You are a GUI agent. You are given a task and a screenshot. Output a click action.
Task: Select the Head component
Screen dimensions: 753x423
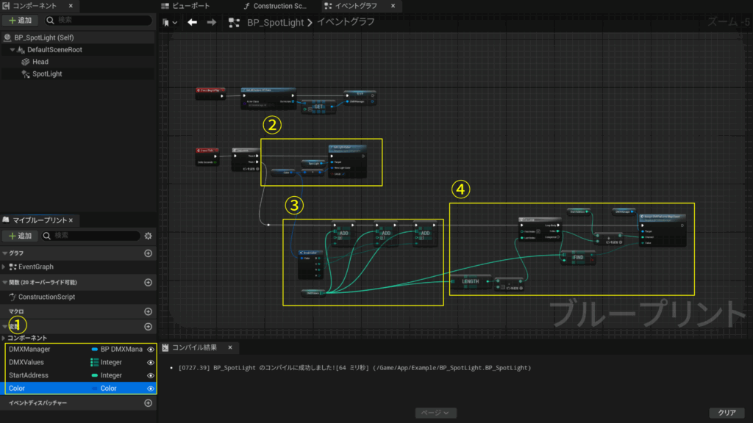pyautogui.click(x=40, y=62)
